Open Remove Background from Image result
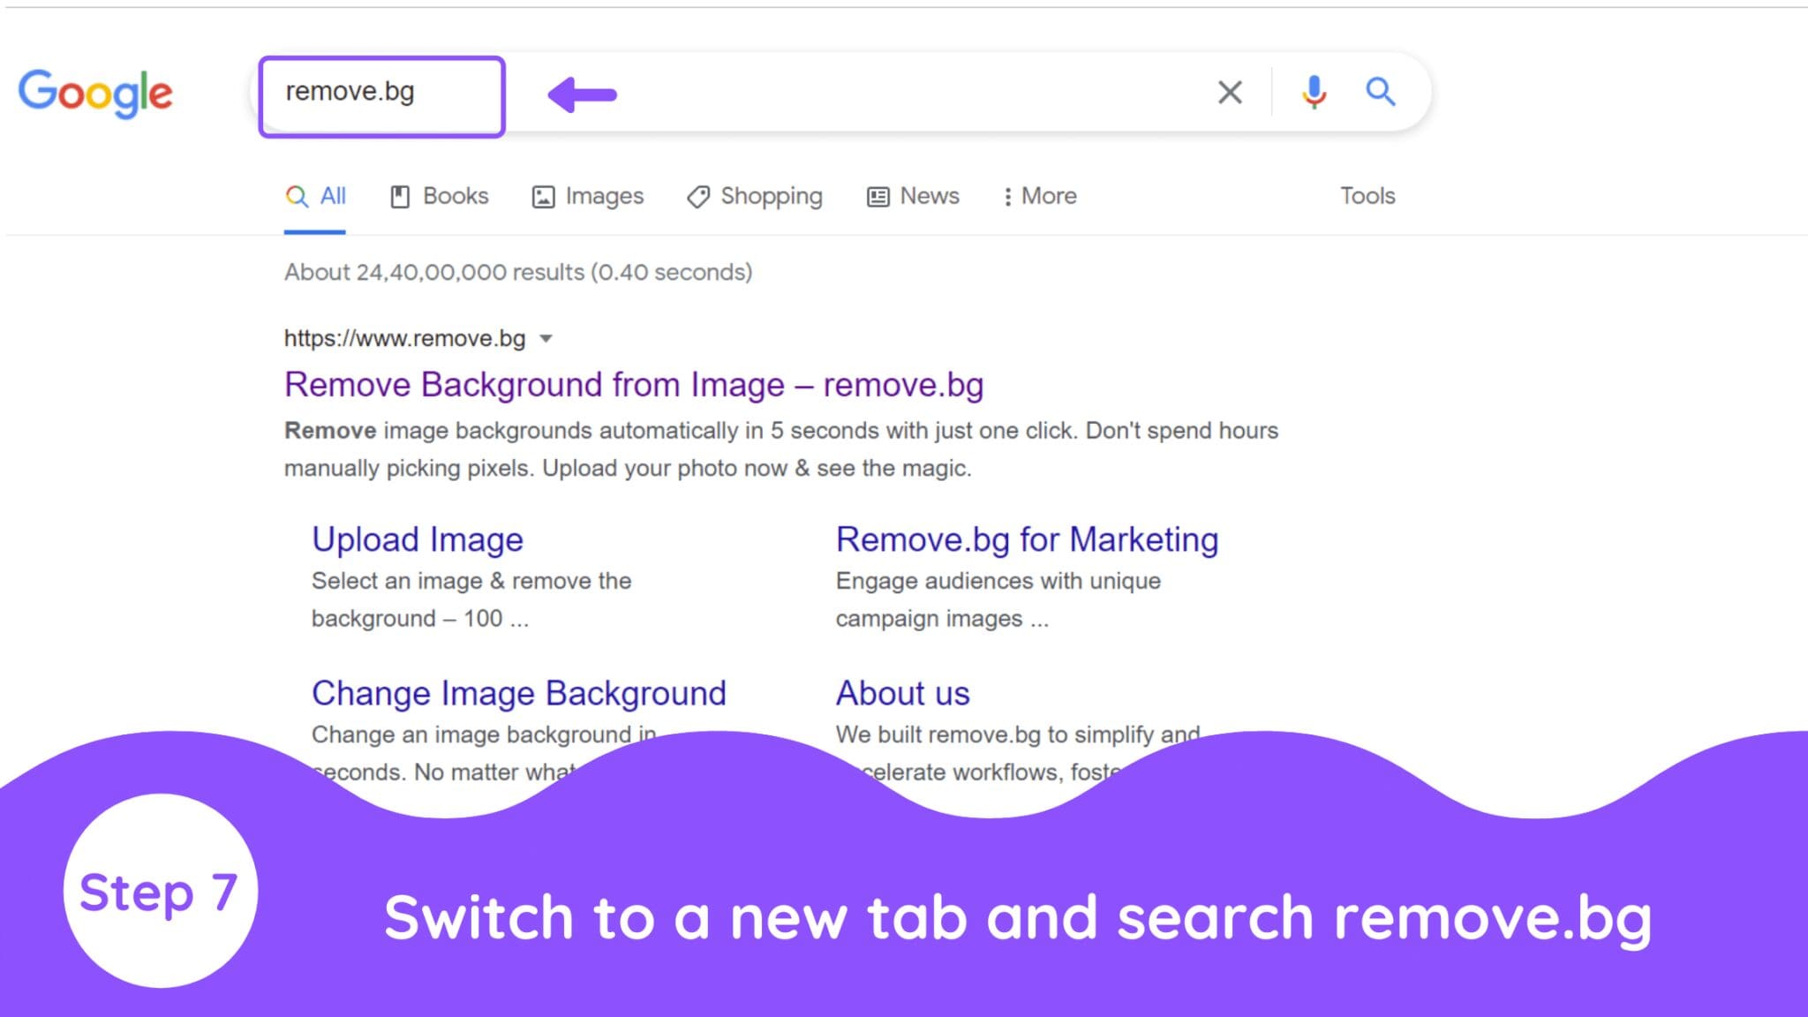Image resolution: width=1808 pixels, height=1017 pixels. pyautogui.click(x=633, y=385)
